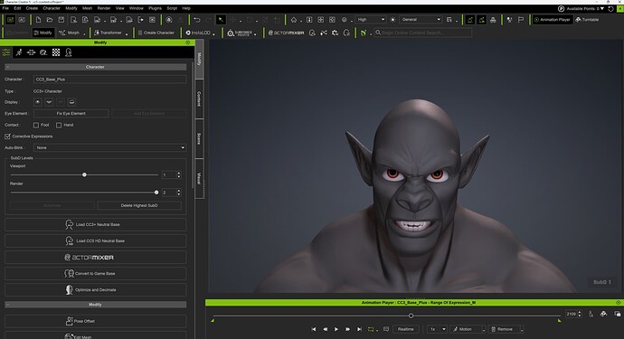Toggle the fourth Display icon button

point(72,102)
